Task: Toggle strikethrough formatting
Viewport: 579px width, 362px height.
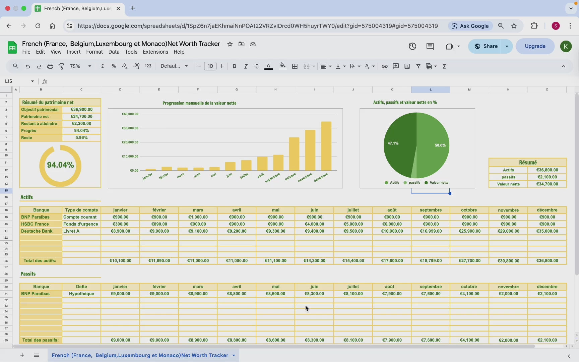Action: tap(257, 66)
